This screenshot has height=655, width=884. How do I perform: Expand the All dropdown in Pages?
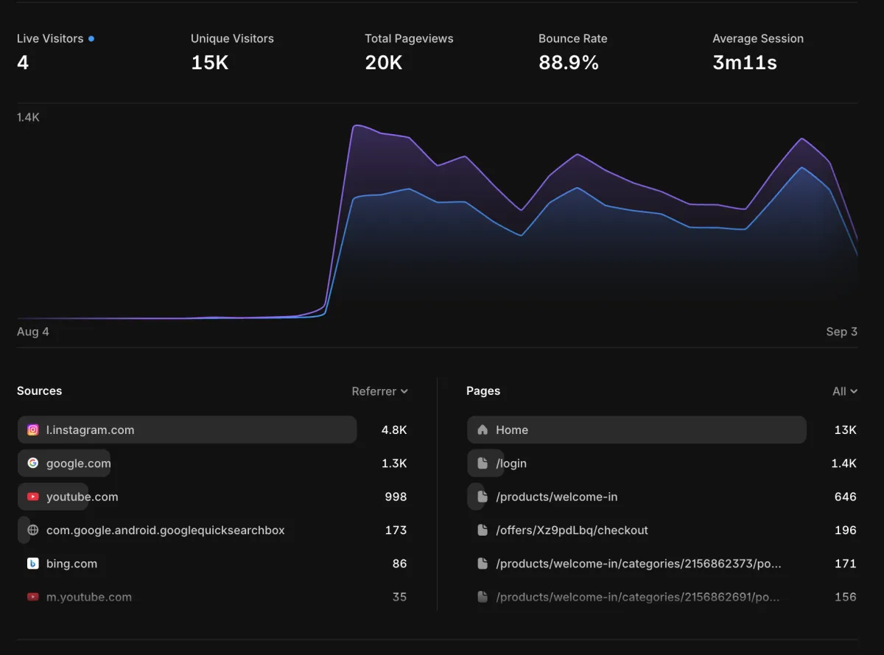tap(844, 391)
